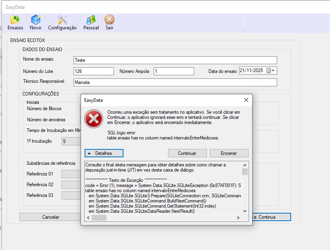Close the EasyData error dialog

246,100
